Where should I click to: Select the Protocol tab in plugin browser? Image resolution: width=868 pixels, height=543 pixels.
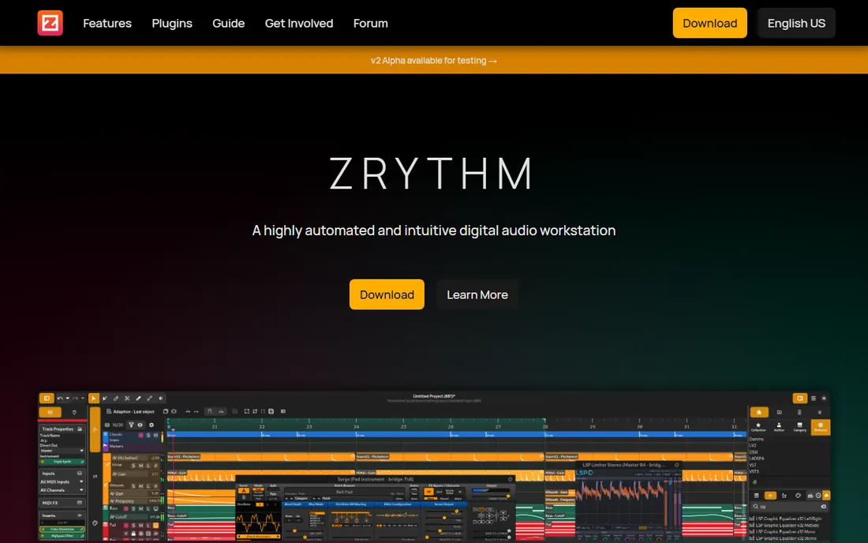pyautogui.click(x=821, y=427)
